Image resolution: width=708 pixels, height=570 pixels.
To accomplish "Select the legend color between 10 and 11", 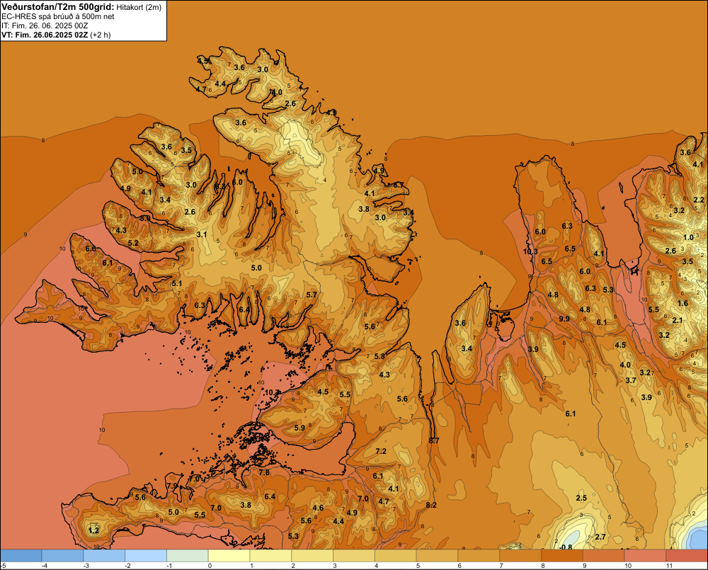I will 645,556.
